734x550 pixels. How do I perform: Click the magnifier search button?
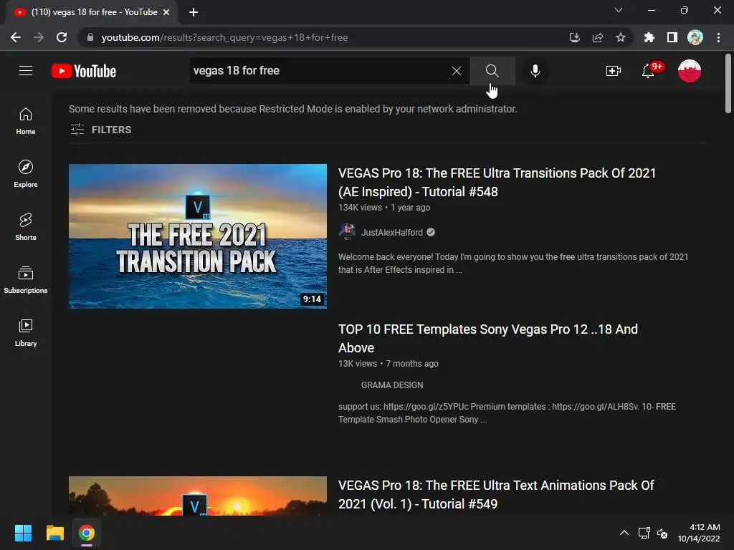tap(492, 71)
